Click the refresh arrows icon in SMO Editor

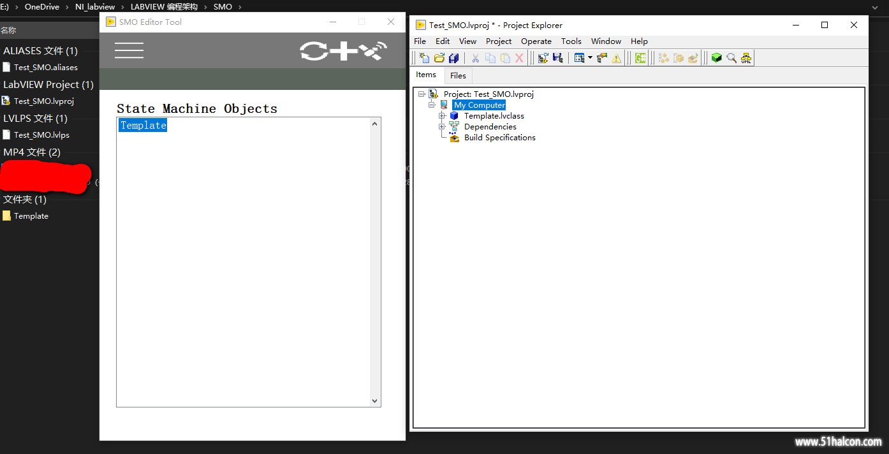click(314, 51)
